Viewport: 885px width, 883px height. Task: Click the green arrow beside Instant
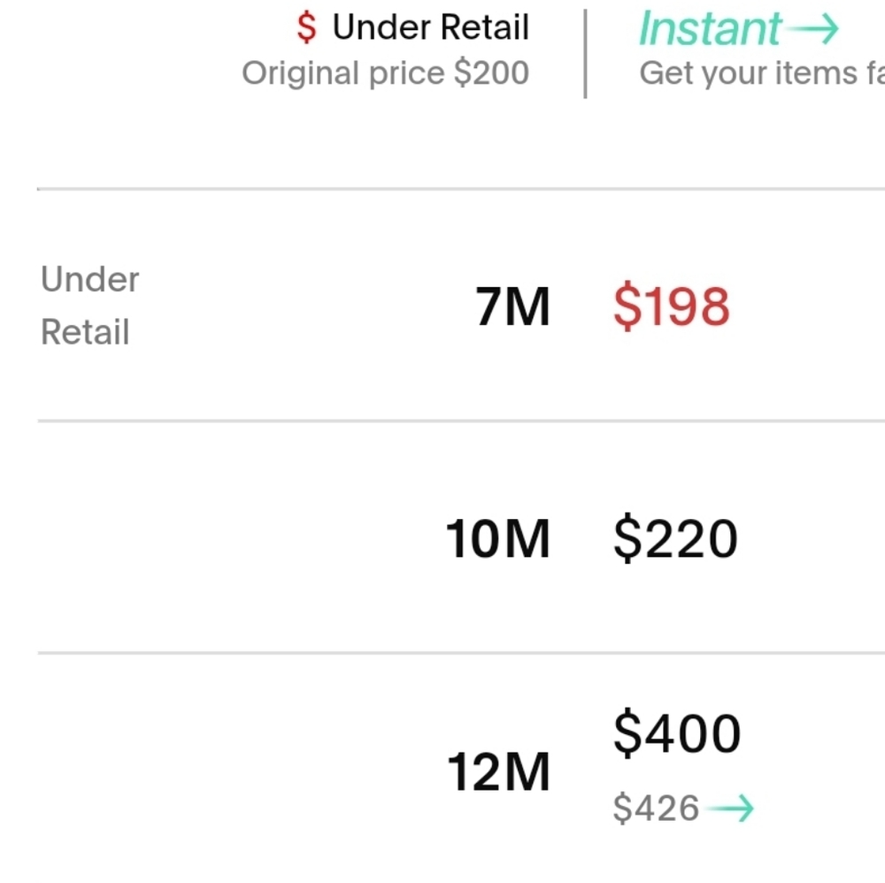812,28
